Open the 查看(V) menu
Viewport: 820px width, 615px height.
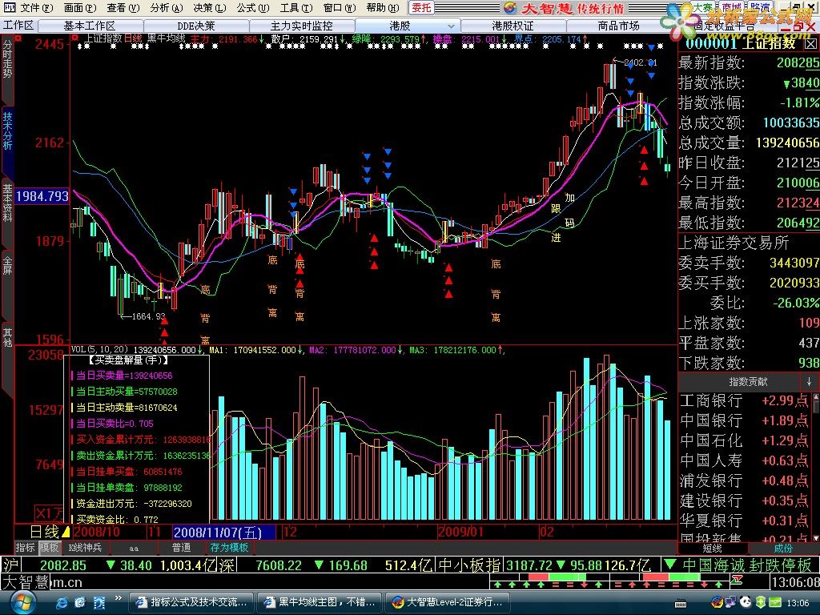(x=123, y=8)
